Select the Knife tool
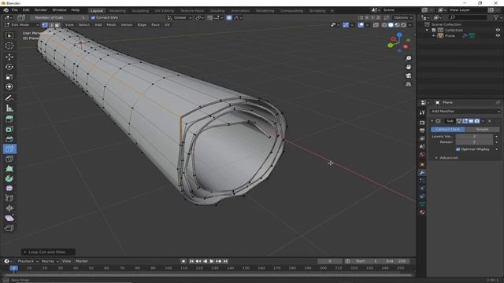 9,159
